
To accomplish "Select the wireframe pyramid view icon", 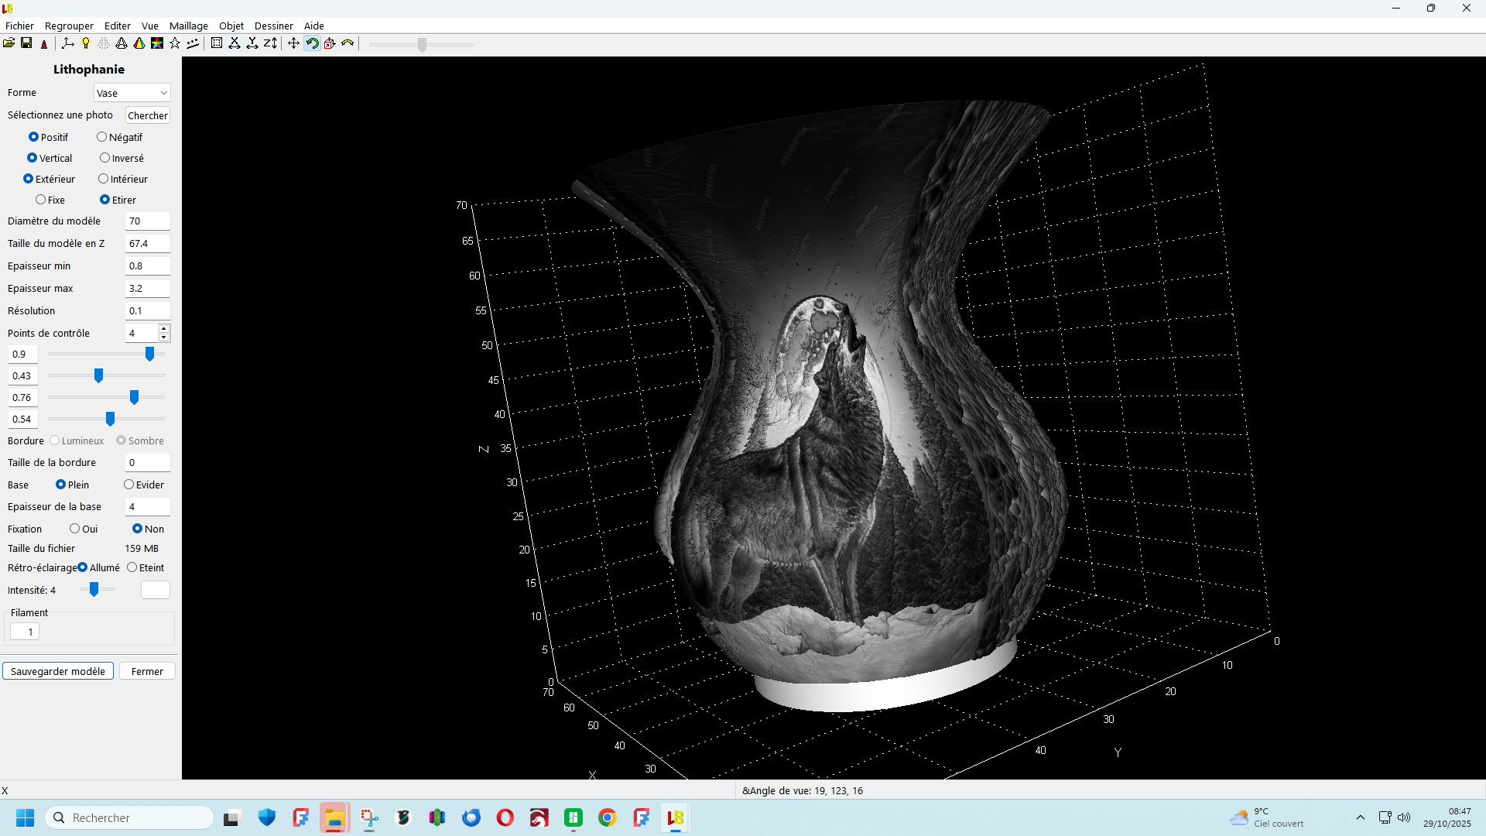I will point(122,43).
